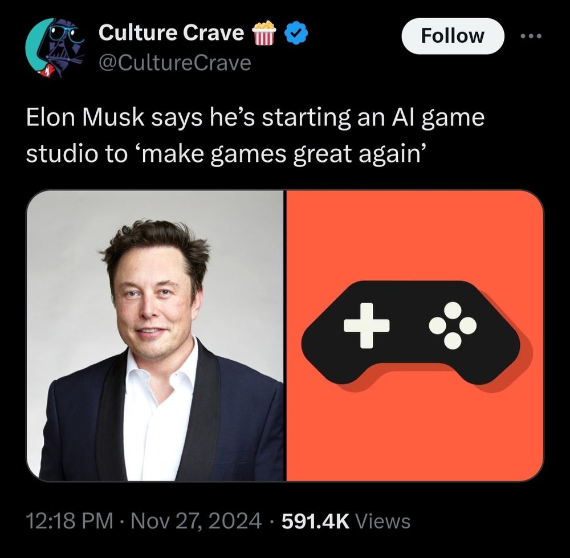Screen dimensions: 570x558
Task: Click the popcorn emoji beside the name
Action: 264,32
